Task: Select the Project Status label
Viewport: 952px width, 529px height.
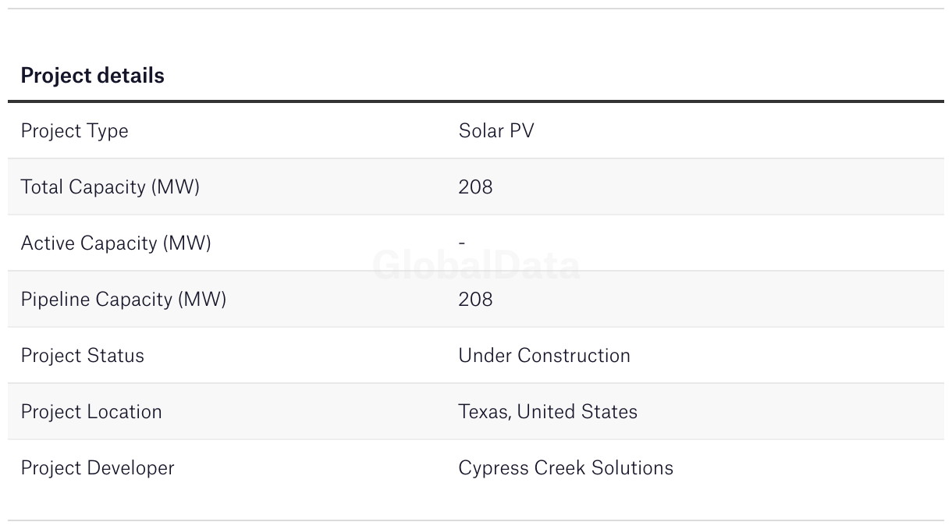Action: 82,356
